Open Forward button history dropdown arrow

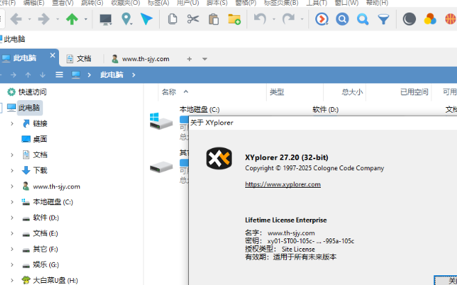tap(58, 19)
